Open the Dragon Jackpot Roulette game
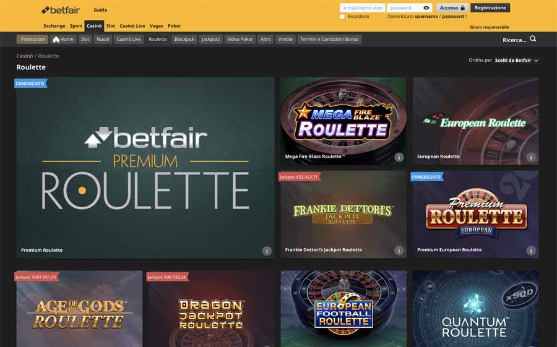The width and height of the screenshot is (557, 347). 212,309
